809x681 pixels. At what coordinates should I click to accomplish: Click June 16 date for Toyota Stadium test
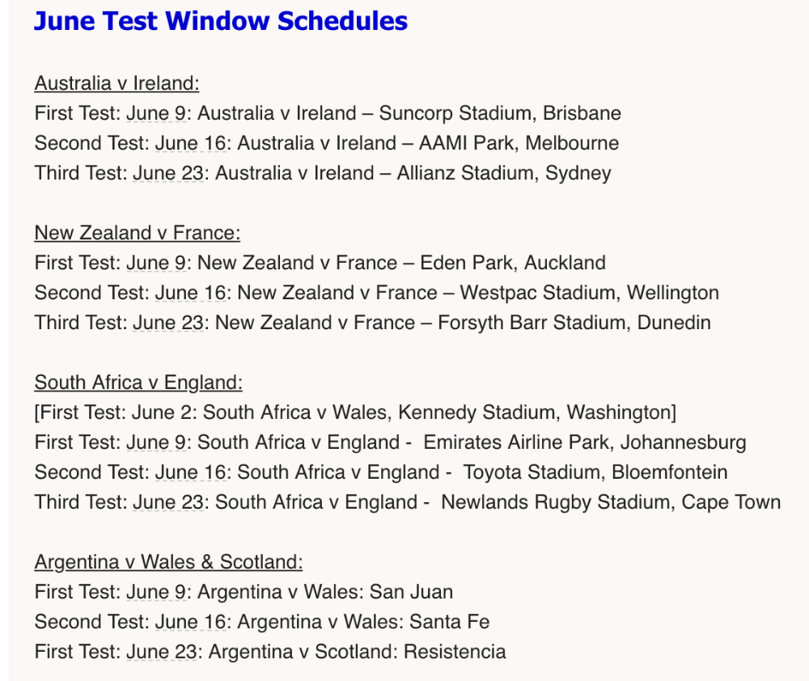tap(190, 472)
